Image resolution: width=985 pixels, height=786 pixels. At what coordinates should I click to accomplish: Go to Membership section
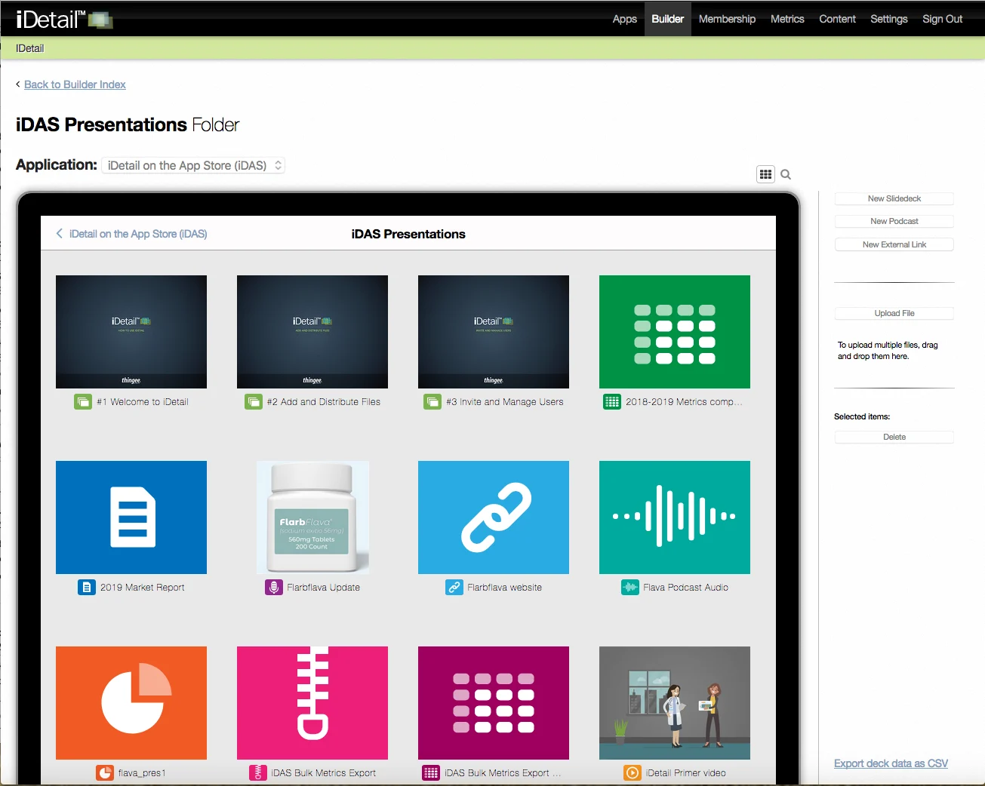727,19
